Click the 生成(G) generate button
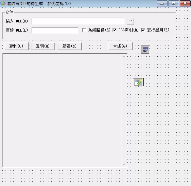The image size is (191, 186). pyautogui.click(x=120, y=46)
